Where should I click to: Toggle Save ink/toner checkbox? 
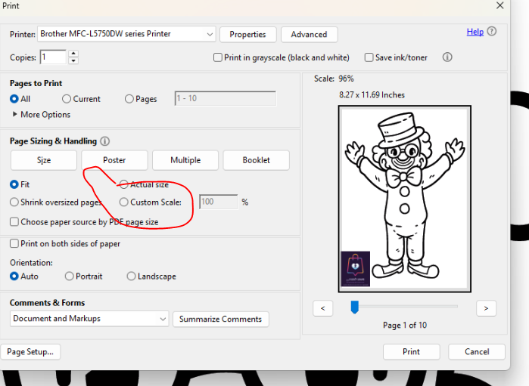[x=369, y=57]
